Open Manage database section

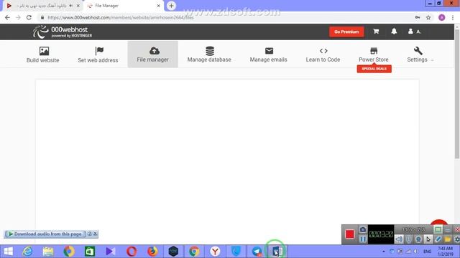[209, 54]
